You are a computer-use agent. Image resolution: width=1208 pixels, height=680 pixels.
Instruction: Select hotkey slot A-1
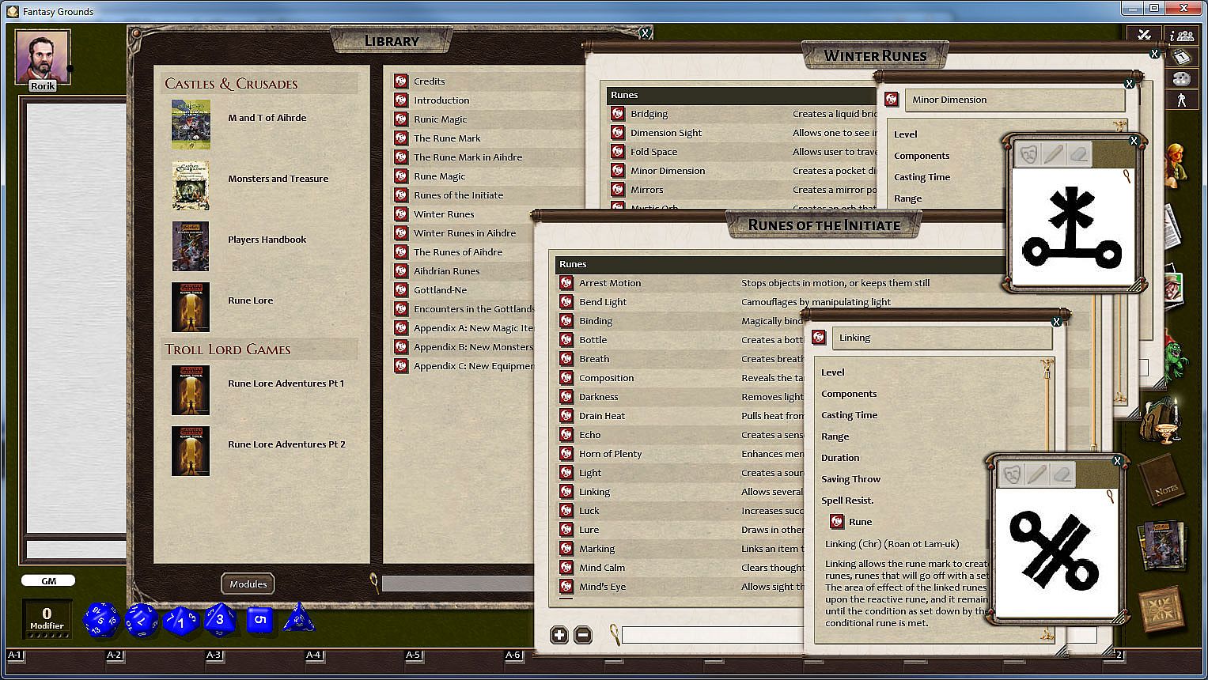(15, 655)
